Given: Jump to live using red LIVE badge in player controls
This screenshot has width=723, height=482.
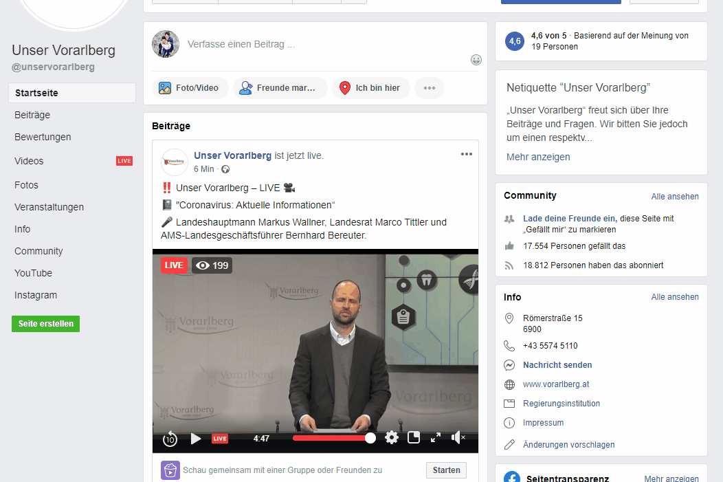Looking at the screenshot, I should (219, 439).
